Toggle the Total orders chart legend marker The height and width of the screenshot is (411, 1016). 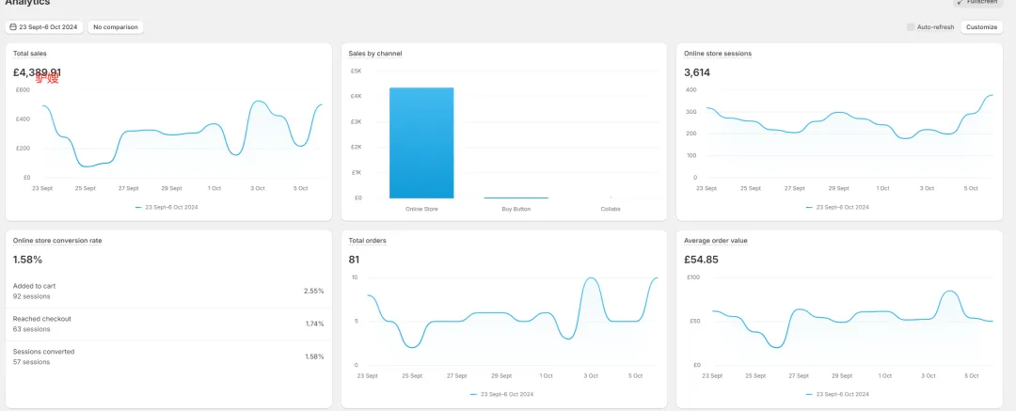click(474, 395)
